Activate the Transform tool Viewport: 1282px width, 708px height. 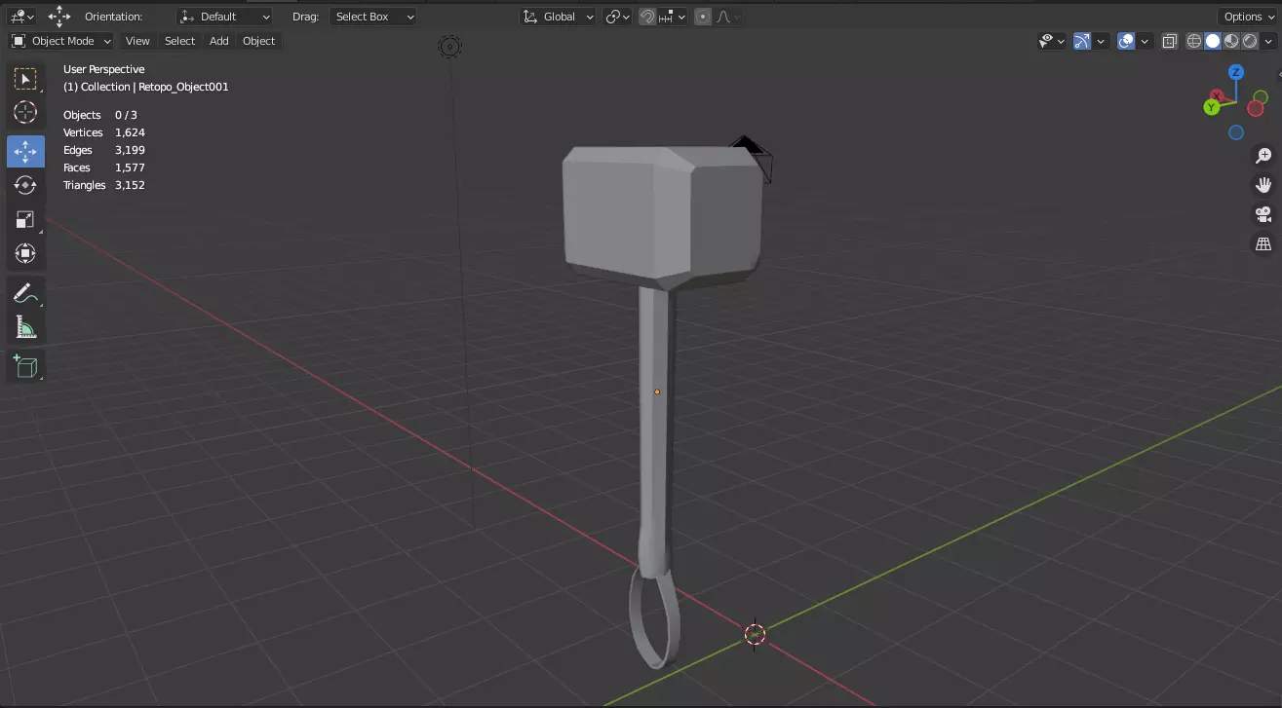[25, 253]
